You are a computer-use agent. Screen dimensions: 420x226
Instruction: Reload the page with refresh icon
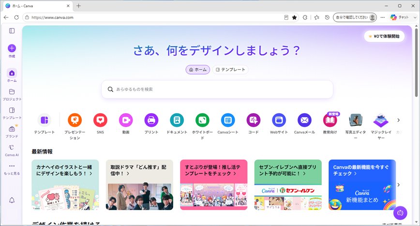click(16, 17)
